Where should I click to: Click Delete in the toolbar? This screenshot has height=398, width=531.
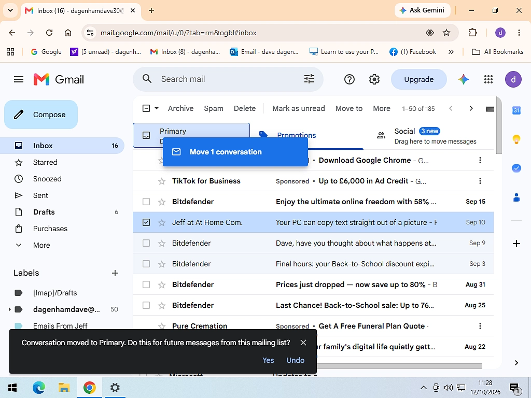[245, 108]
